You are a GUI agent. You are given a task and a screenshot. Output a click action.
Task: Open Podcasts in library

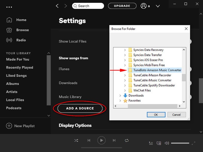tap(14, 108)
